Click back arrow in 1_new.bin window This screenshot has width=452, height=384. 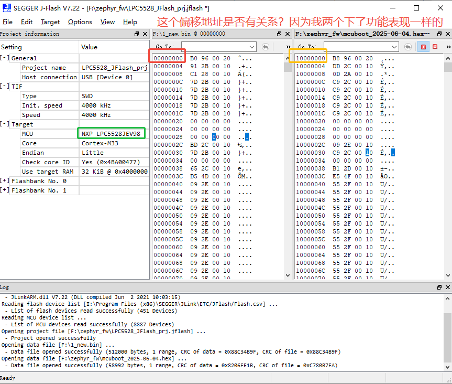coord(266,47)
